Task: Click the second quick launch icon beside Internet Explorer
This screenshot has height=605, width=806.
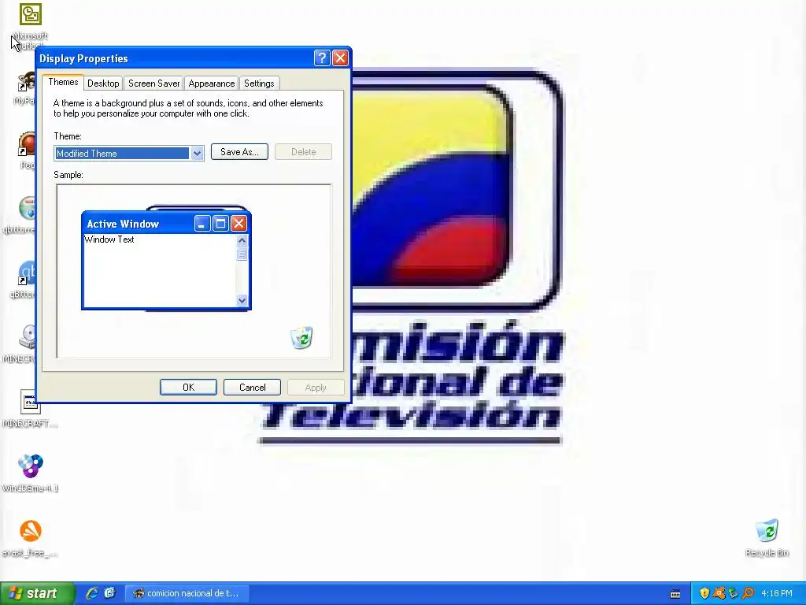Action: click(x=109, y=593)
